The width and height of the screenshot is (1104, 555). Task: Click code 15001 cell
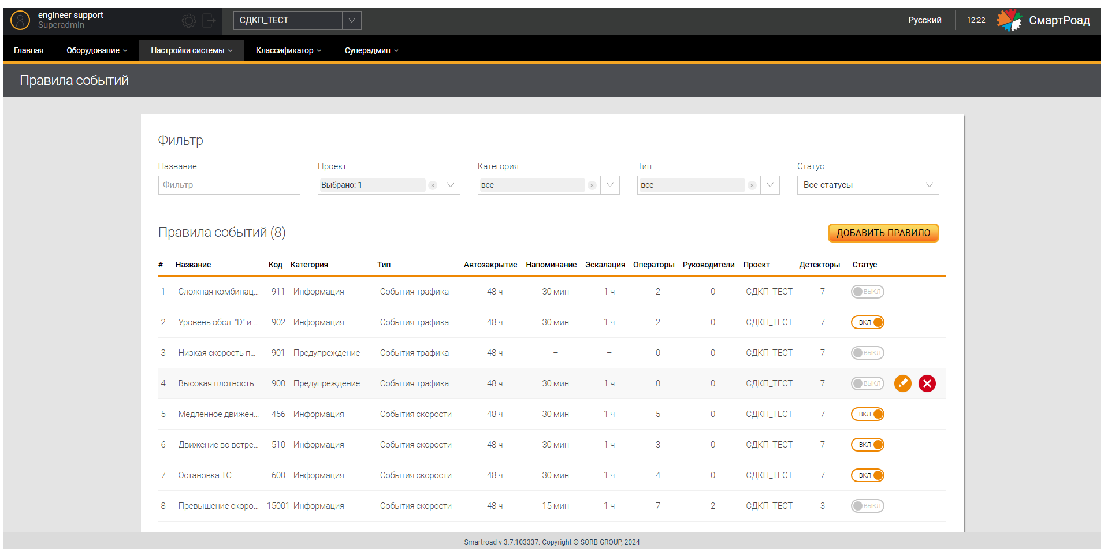pyautogui.click(x=278, y=506)
